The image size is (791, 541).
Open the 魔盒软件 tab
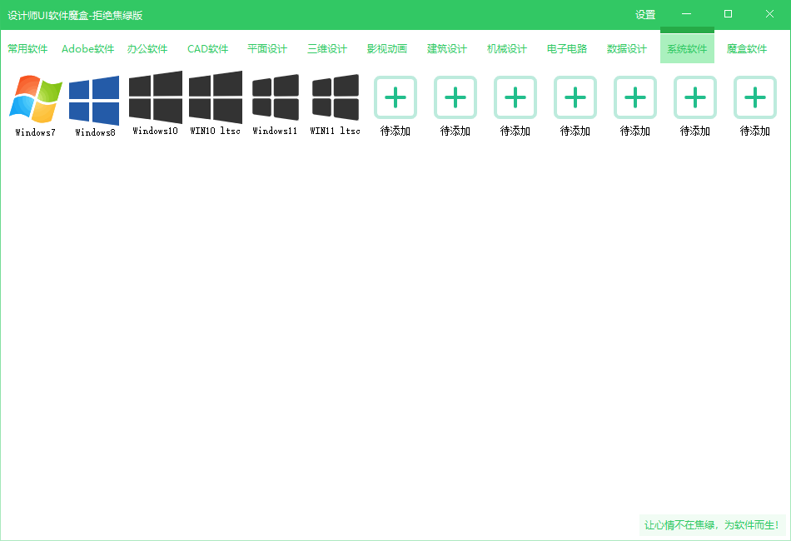[747, 49]
